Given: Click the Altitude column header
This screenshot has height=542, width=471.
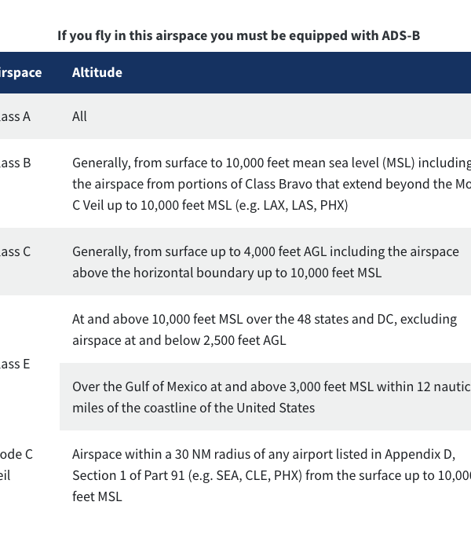Looking at the screenshot, I should coord(97,72).
